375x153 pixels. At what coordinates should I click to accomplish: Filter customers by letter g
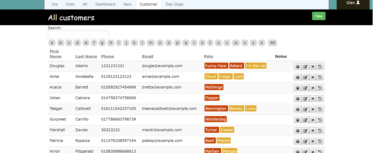pyautogui.click(x=102, y=43)
